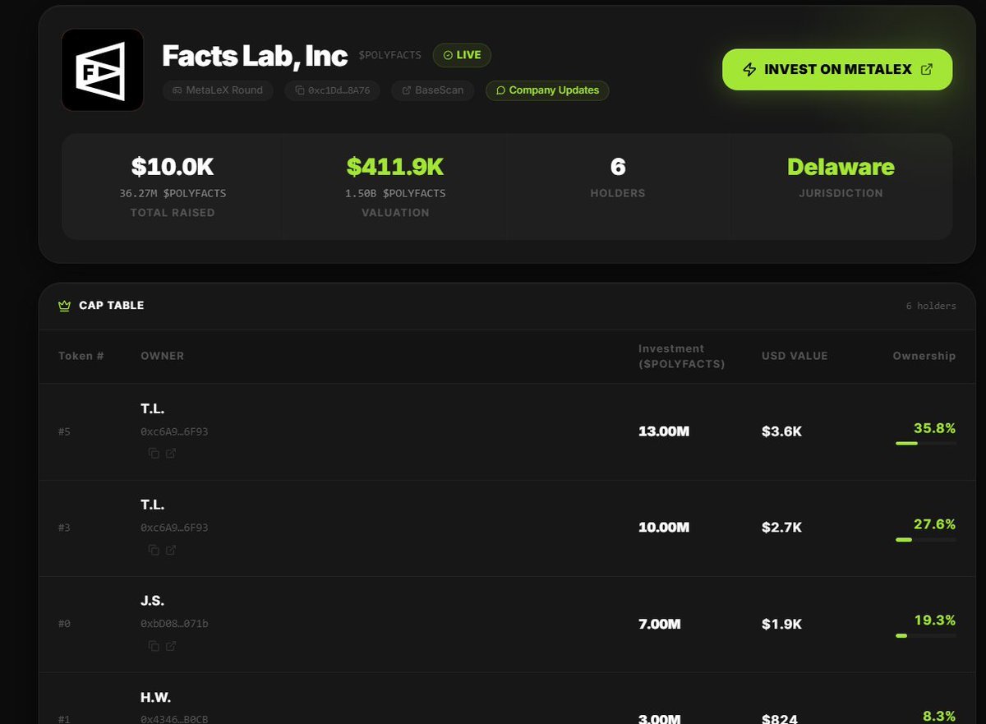Click the Facts Lab logo thumbnail
This screenshot has height=724, width=986.
tap(103, 71)
